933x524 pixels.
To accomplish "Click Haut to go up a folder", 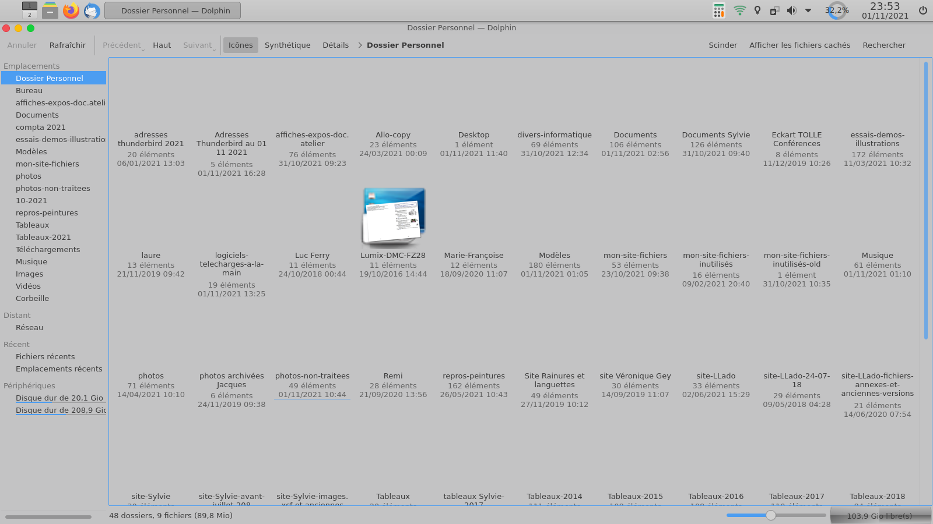I will coord(162,45).
